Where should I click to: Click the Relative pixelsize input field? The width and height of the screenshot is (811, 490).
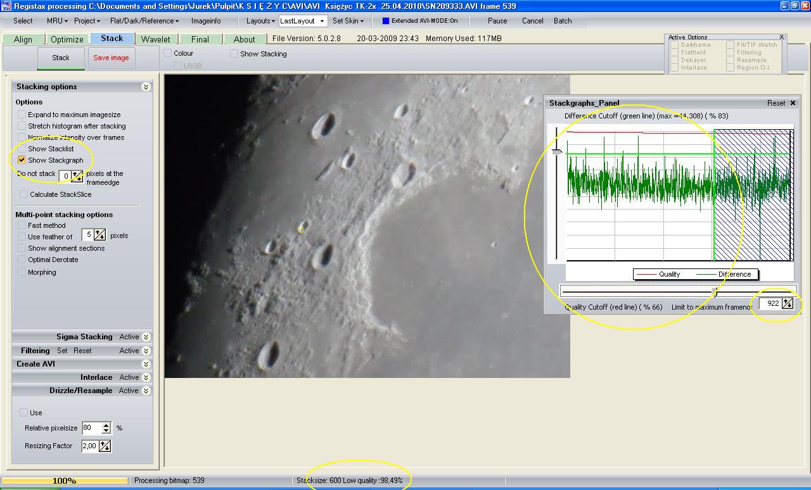tap(91, 428)
